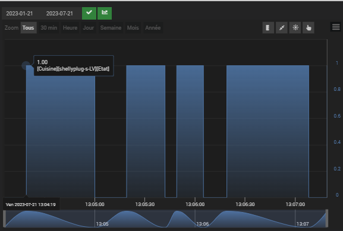Image resolution: width=343 pixels, height=231 pixels.
Task: Select the Année zoom range
Action: point(153,28)
